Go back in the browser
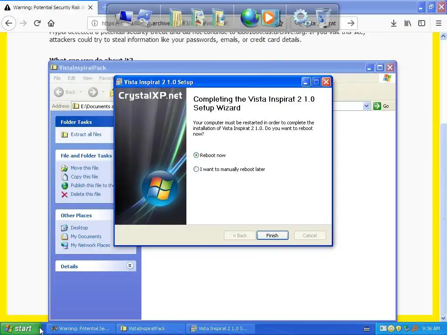This screenshot has height=335, width=447. pos(9,23)
